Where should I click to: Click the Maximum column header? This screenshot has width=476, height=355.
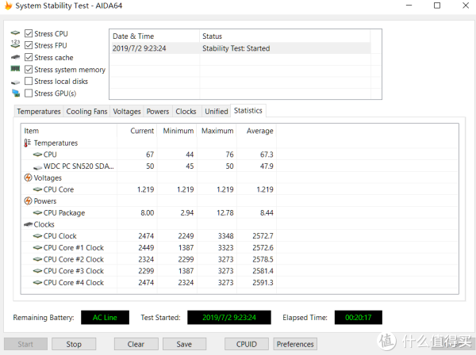tap(217, 131)
